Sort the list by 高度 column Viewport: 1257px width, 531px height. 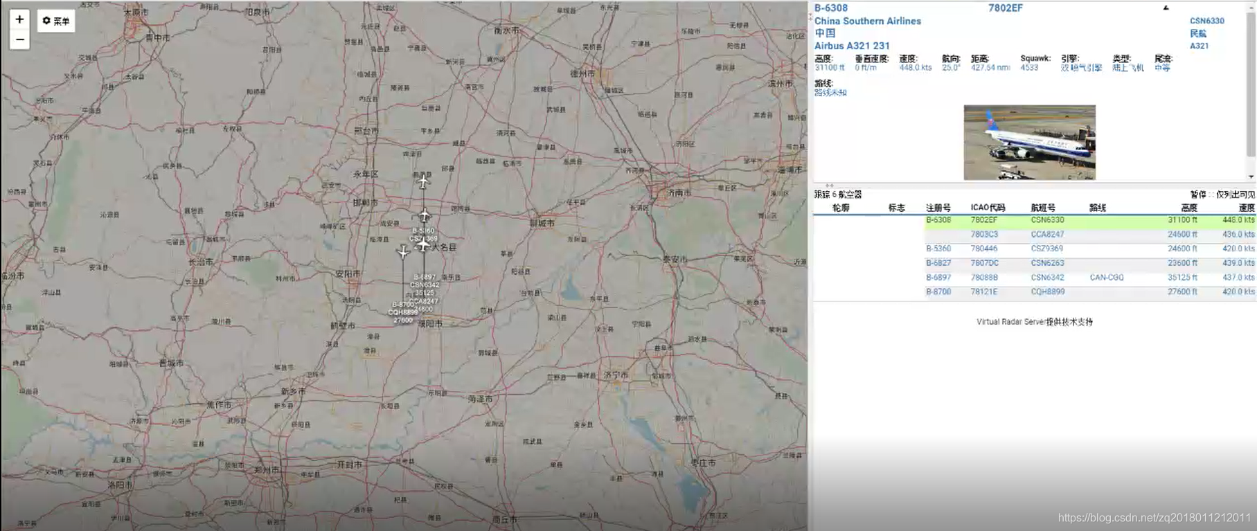point(1189,208)
